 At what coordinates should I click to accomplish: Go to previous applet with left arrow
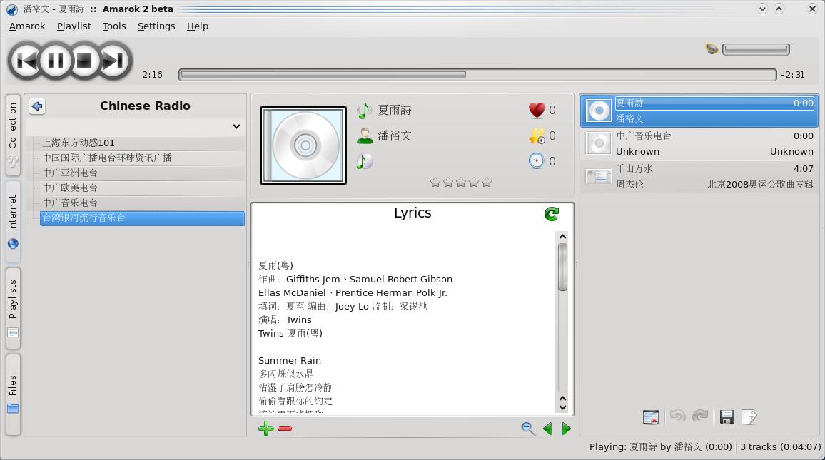[547, 429]
